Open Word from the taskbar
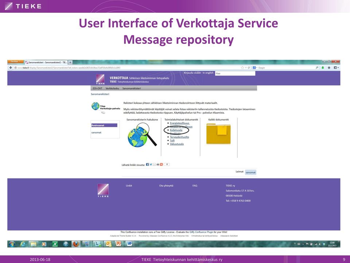 click(129, 244)
